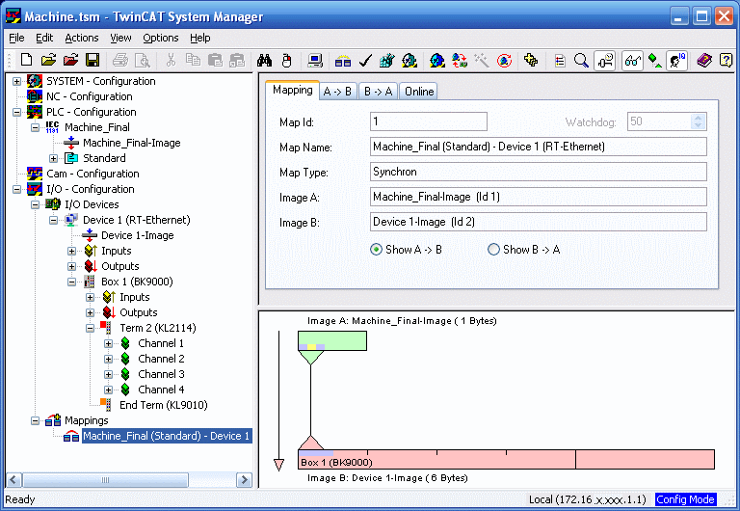Click the Image A field
This screenshot has height=511, width=740.
[x=539, y=197]
